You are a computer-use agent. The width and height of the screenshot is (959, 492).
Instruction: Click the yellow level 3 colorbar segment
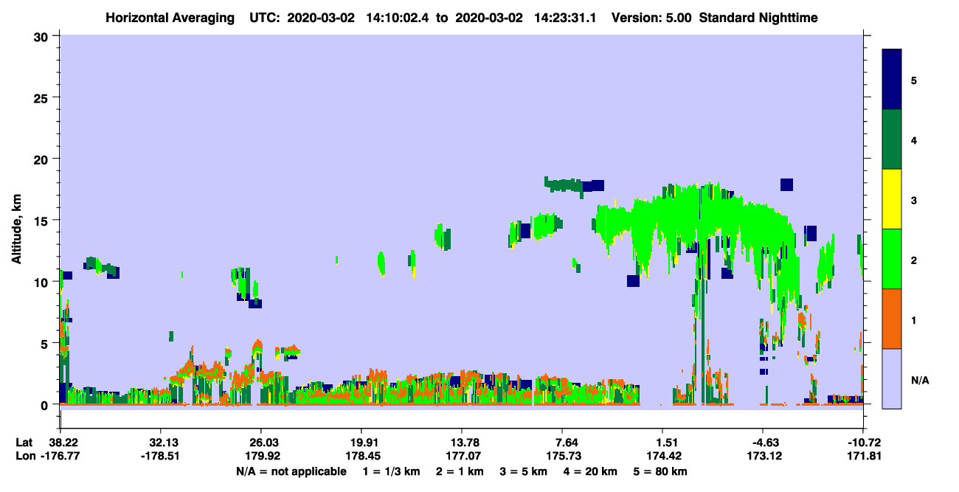pyautogui.click(x=892, y=199)
